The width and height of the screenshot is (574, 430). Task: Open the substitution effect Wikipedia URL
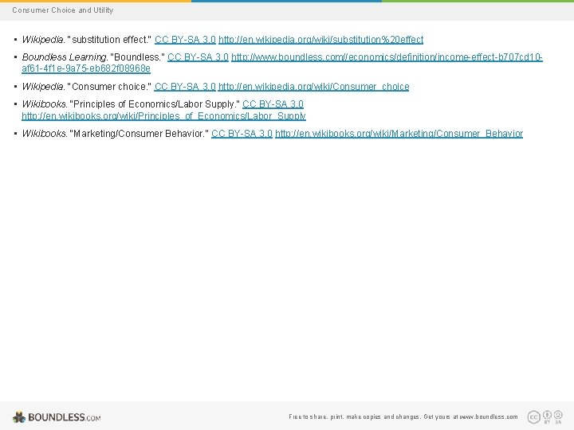320,40
